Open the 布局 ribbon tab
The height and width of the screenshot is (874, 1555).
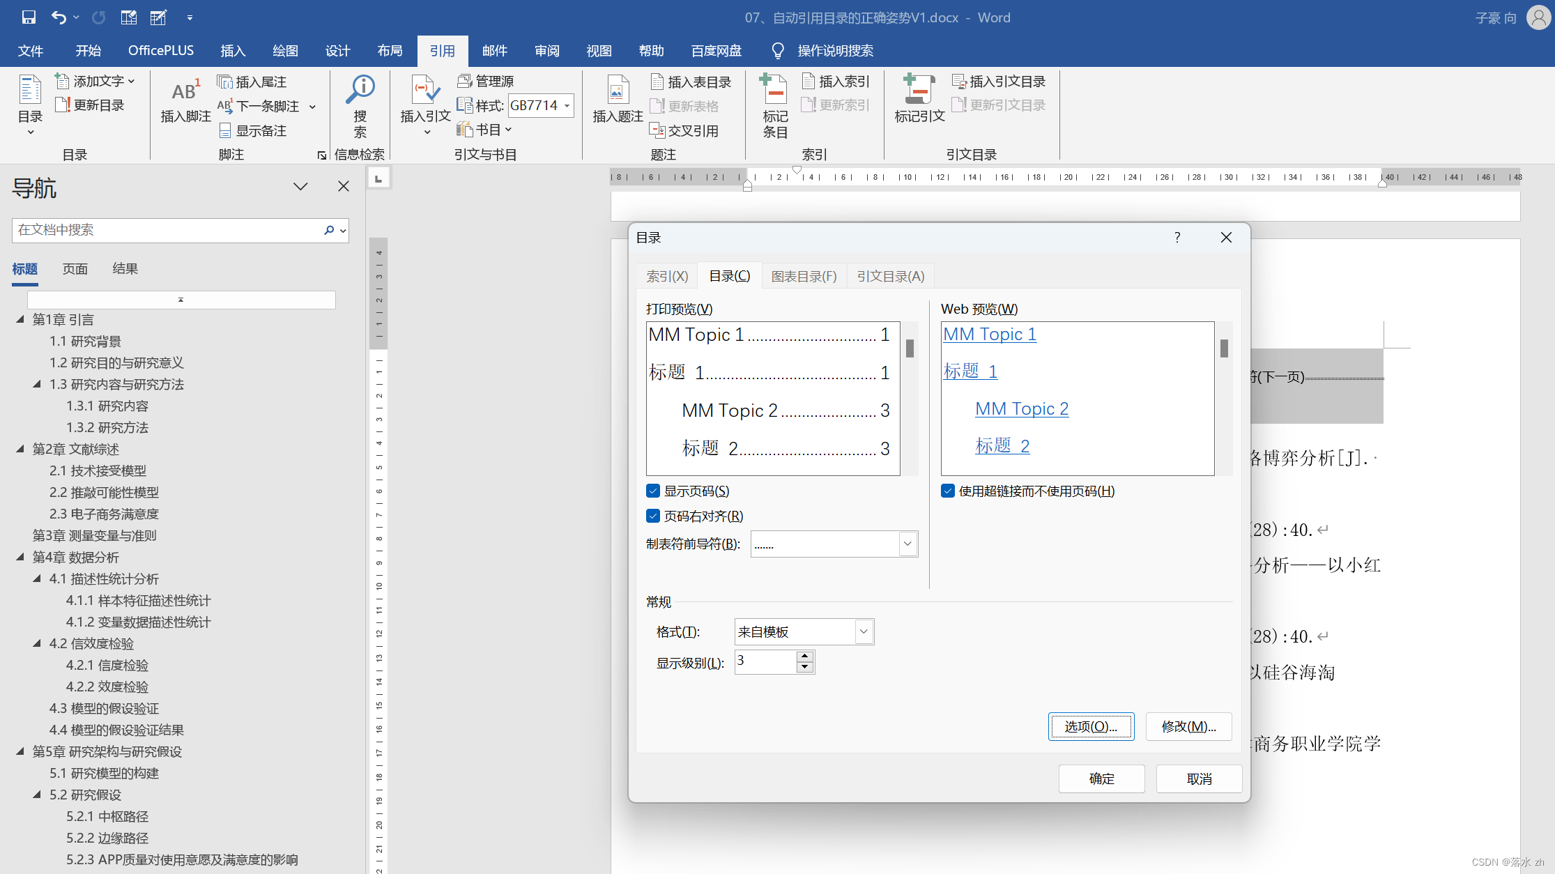pyautogui.click(x=390, y=51)
